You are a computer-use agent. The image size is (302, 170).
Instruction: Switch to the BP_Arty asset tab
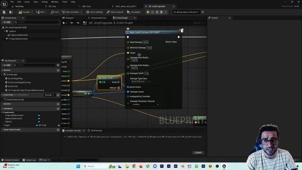pos(52,6)
